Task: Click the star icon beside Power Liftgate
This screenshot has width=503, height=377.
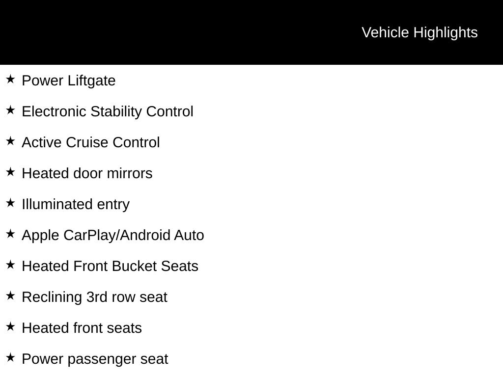Action: point(10,79)
